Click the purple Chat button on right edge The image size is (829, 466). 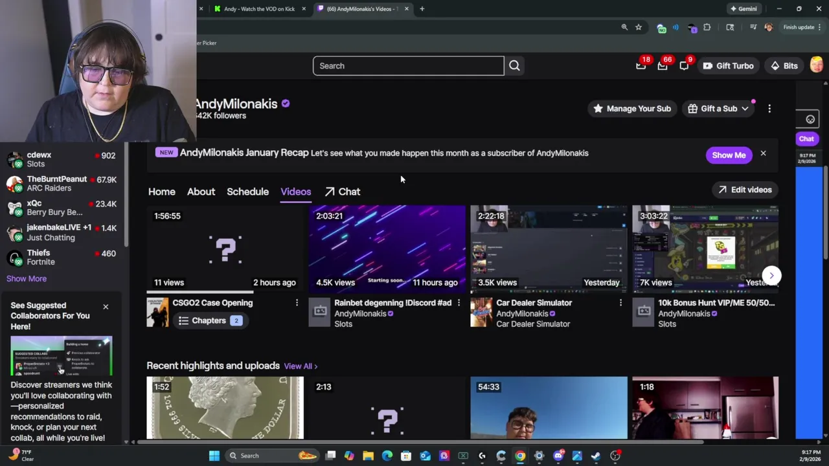point(806,139)
